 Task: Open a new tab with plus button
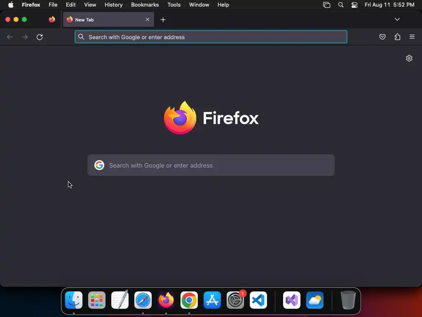coord(163,20)
